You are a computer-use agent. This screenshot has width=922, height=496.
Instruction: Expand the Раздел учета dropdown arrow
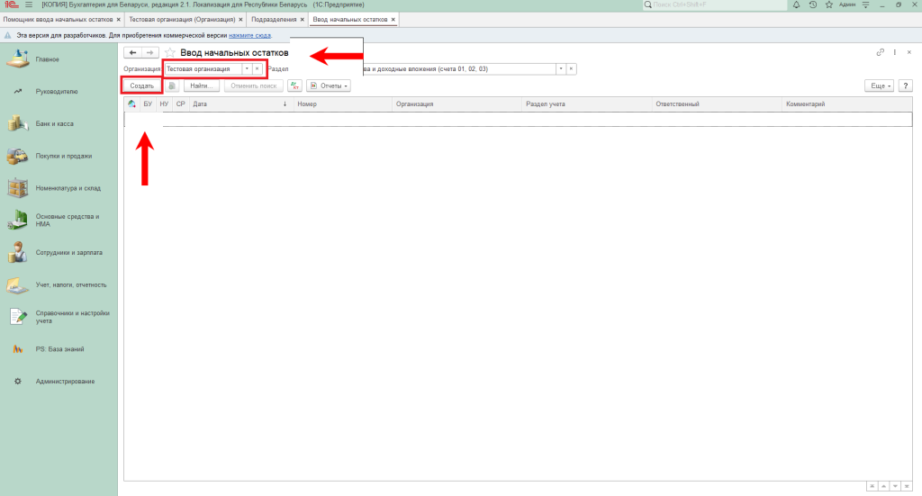[x=560, y=68]
